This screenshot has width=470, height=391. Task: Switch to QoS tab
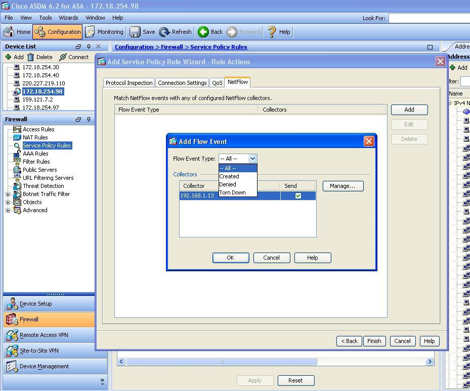217,83
